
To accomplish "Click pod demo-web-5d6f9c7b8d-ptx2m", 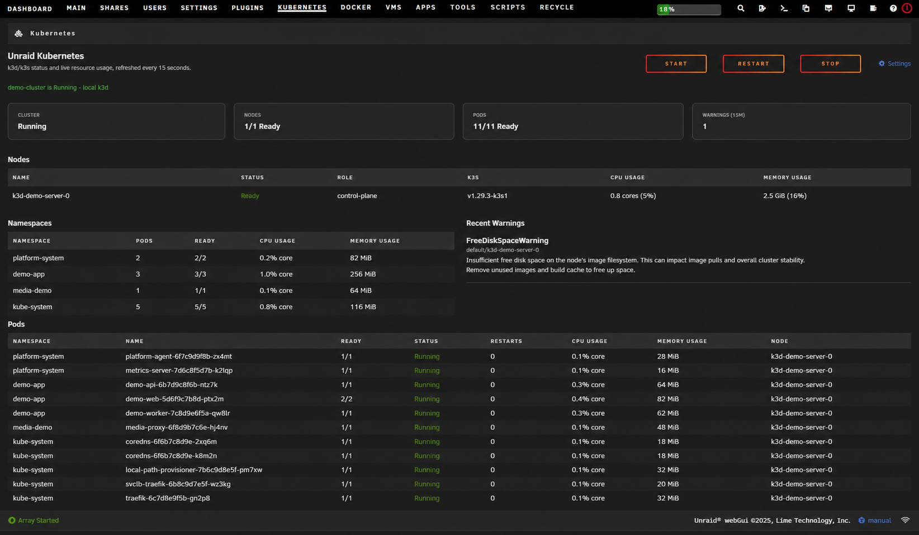I will 174,399.
